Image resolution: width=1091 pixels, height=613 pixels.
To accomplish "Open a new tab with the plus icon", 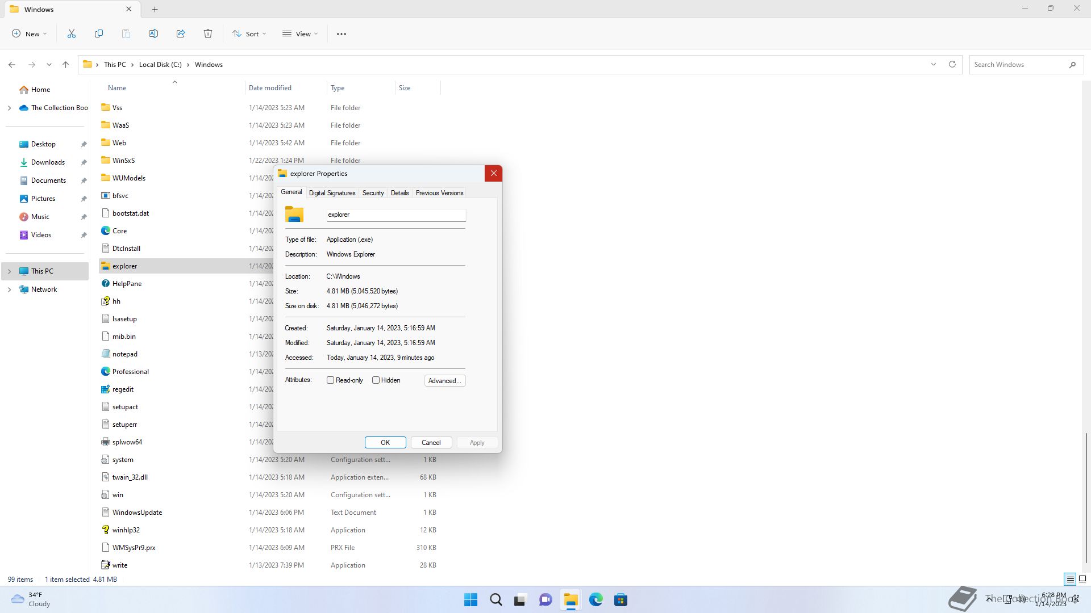I will point(155,9).
